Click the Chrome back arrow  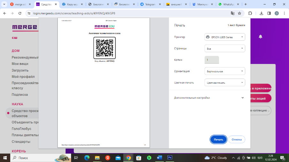click(5, 13)
